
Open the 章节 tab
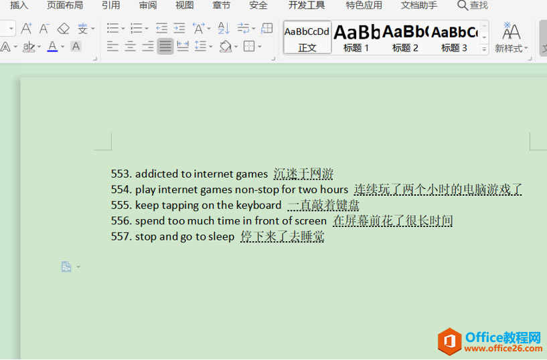click(x=221, y=5)
